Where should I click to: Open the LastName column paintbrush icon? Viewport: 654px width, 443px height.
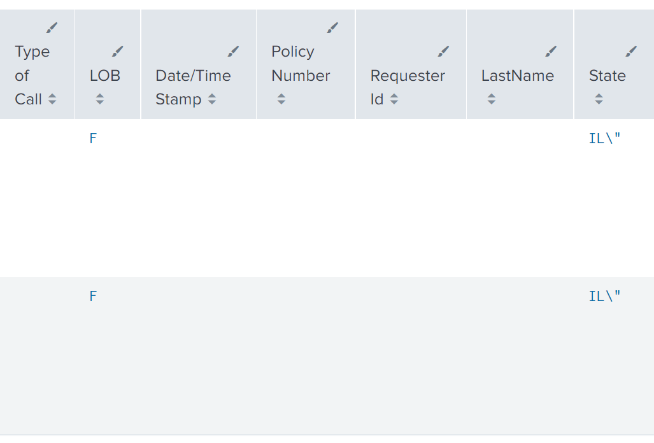[x=551, y=52]
